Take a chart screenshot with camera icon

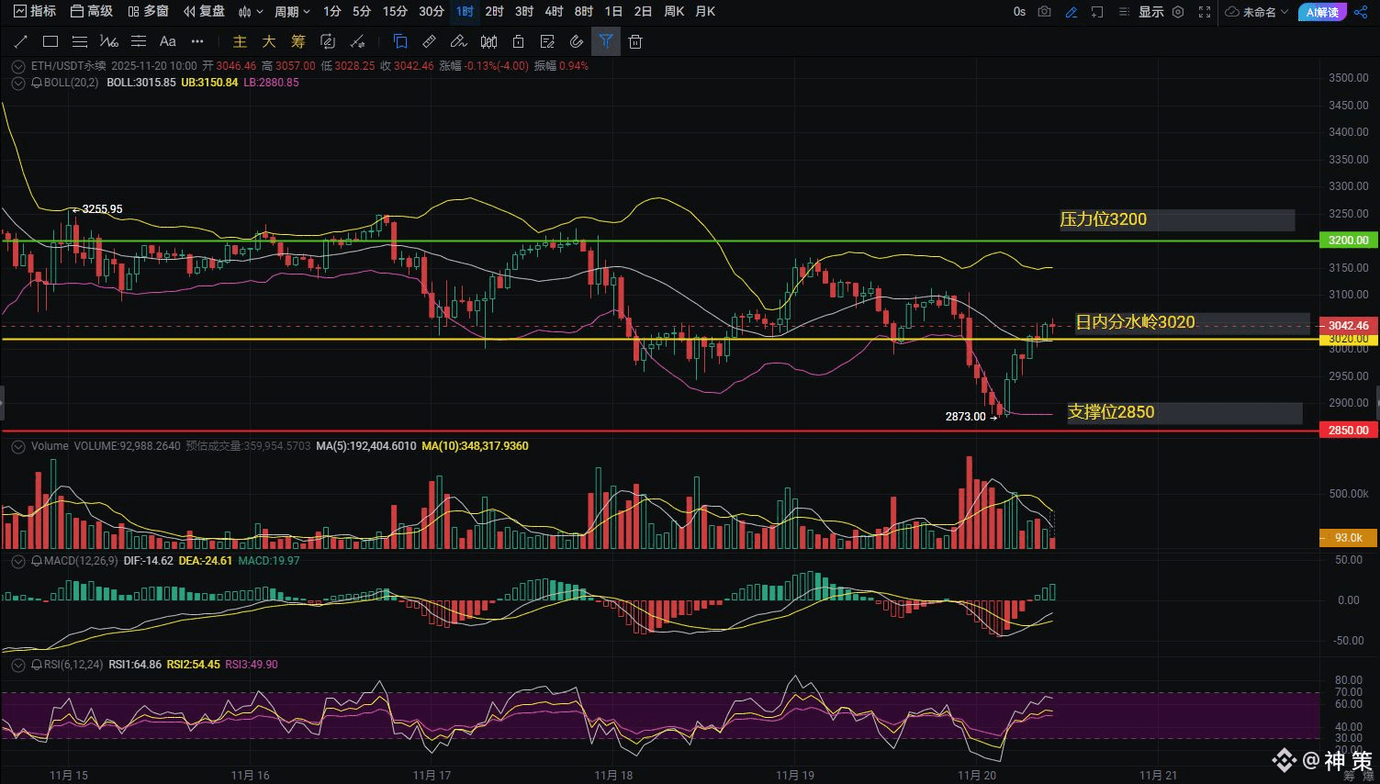click(1045, 12)
